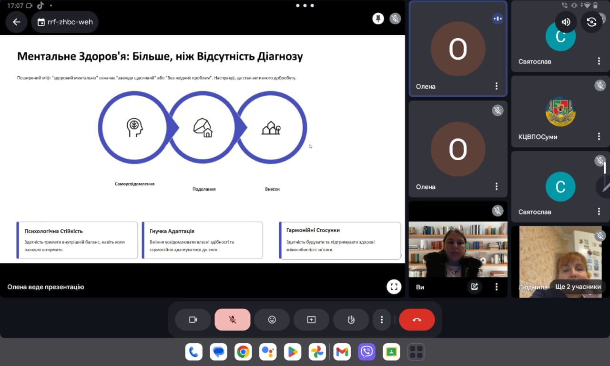Go back using the arrow button

pyautogui.click(x=17, y=22)
